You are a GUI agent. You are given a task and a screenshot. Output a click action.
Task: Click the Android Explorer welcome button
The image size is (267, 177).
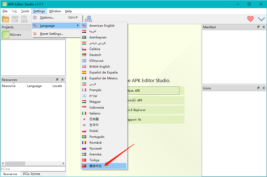[x=156, y=110]
